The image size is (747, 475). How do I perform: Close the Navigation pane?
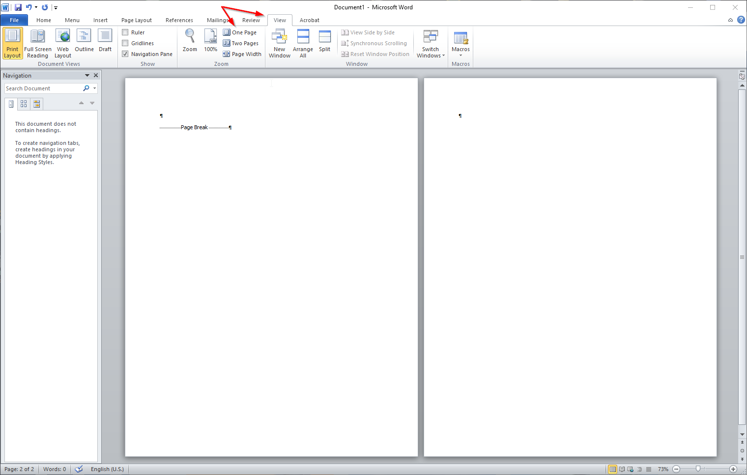(96, 75)
